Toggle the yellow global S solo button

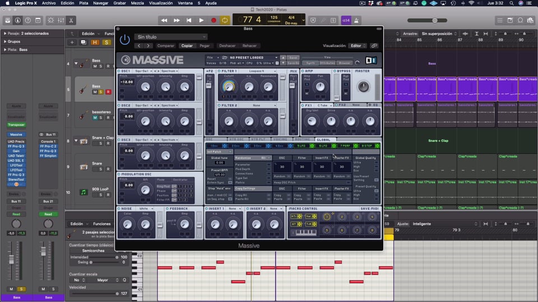106,43
